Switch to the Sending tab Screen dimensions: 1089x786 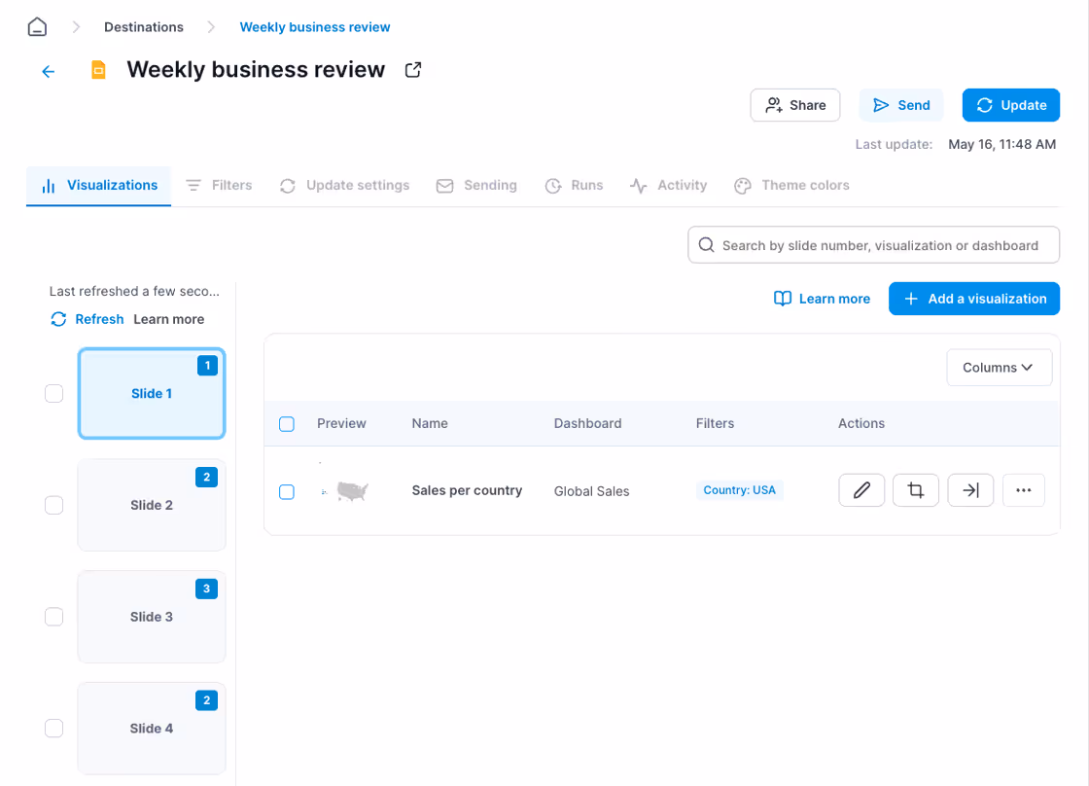tap(476, 186)
